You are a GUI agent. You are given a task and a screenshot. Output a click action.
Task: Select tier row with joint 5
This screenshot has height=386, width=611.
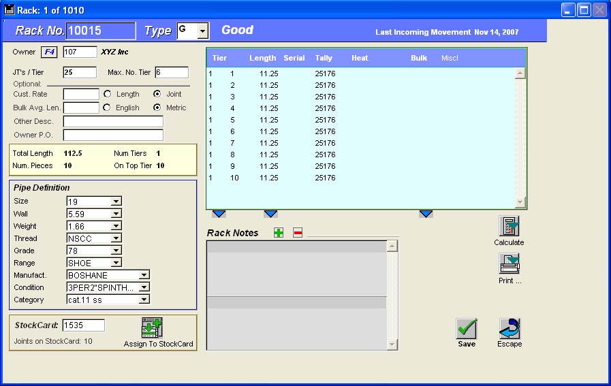[272, 120]
